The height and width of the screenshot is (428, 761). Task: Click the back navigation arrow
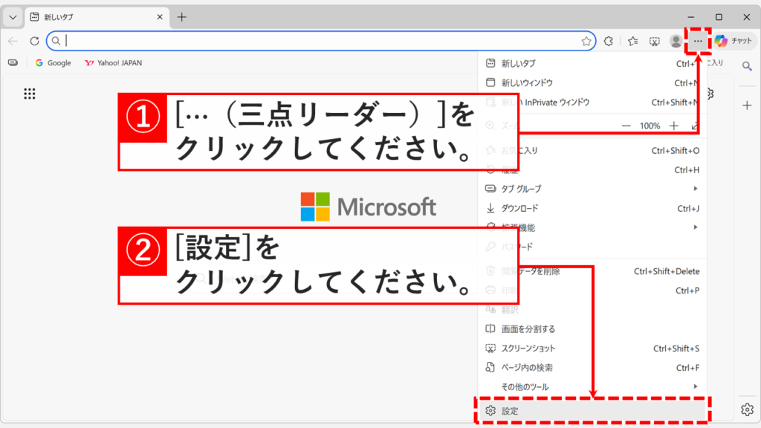[13, 41]
